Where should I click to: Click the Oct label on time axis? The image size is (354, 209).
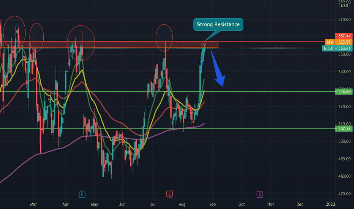[x=242, y=204]
